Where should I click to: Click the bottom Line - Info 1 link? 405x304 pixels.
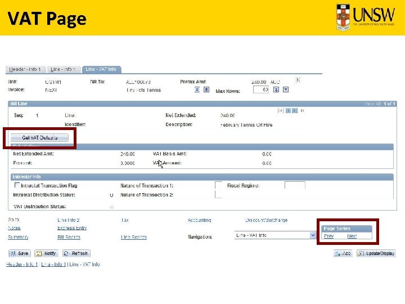(x=53, y=264)
